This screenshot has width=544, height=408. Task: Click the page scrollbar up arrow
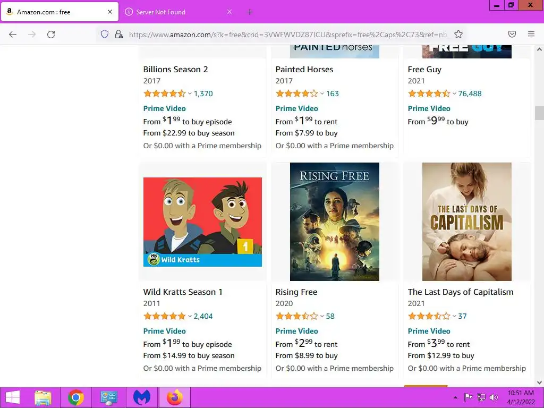coord(539,49)
